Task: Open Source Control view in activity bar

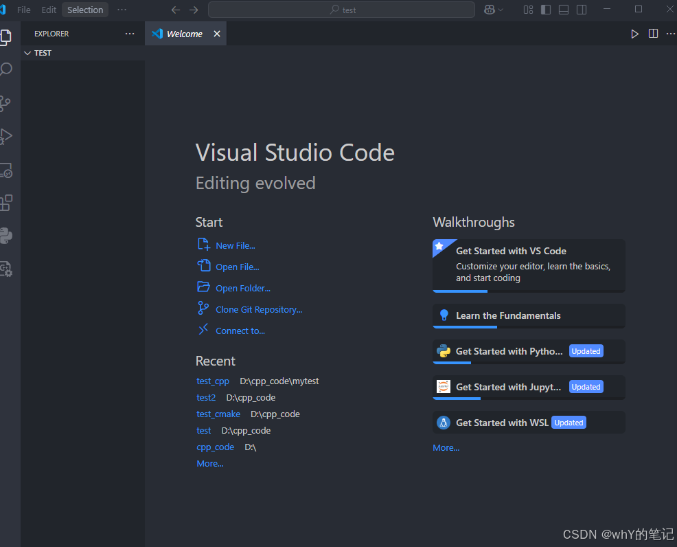Action: click(5, 103)
